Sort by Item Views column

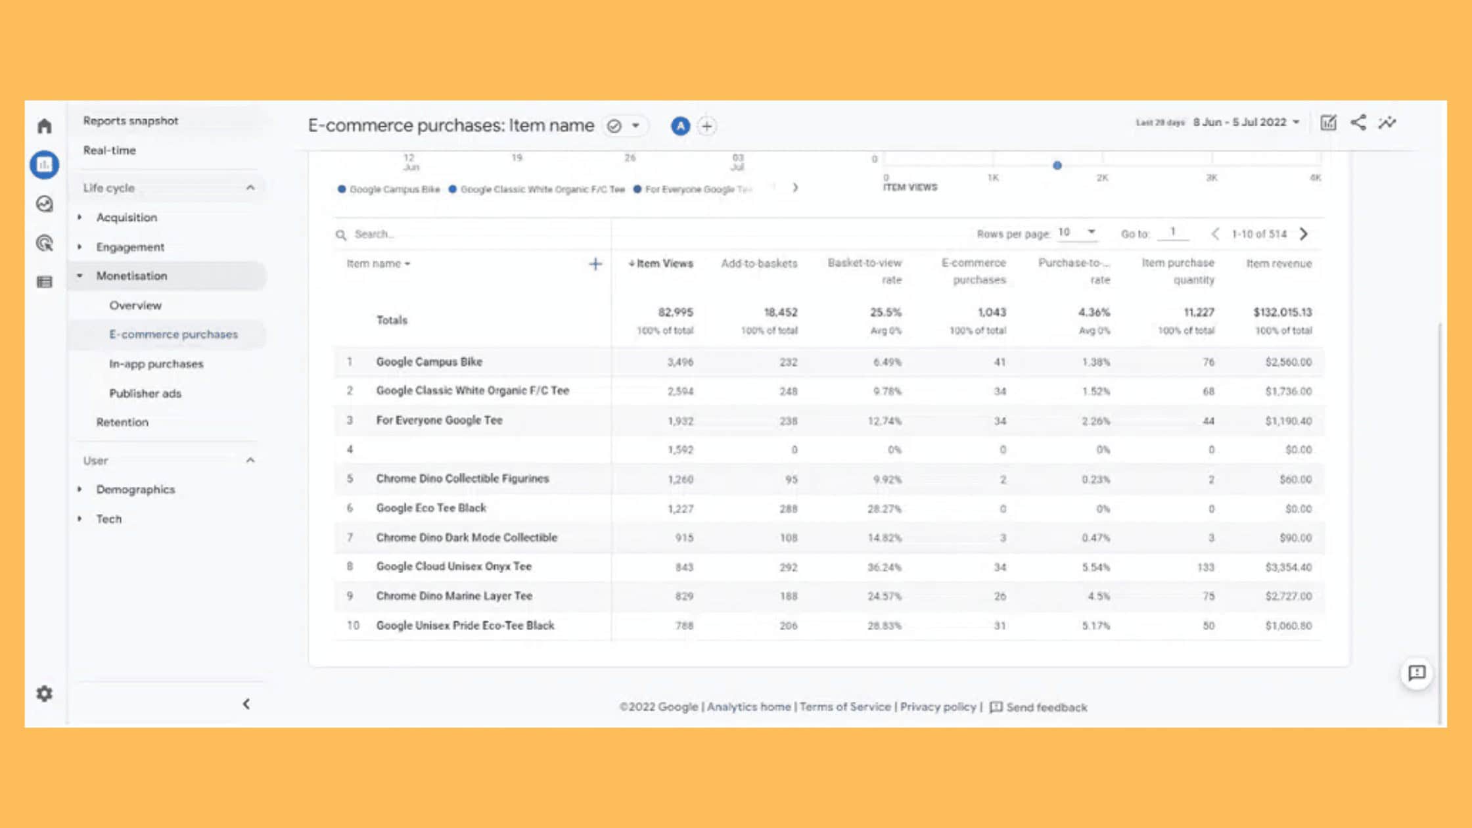660,264
